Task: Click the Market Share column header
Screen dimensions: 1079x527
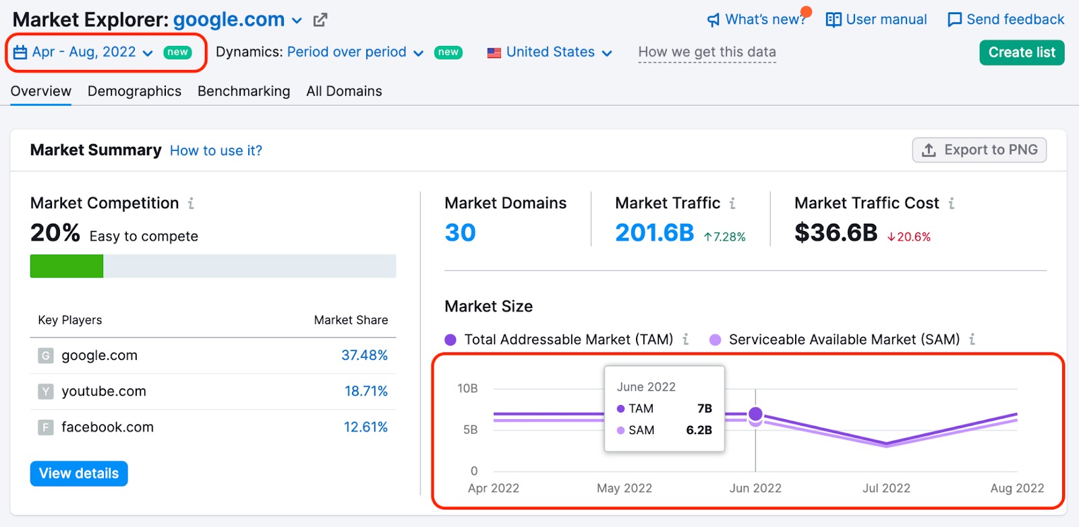Action: pos(351,320)
